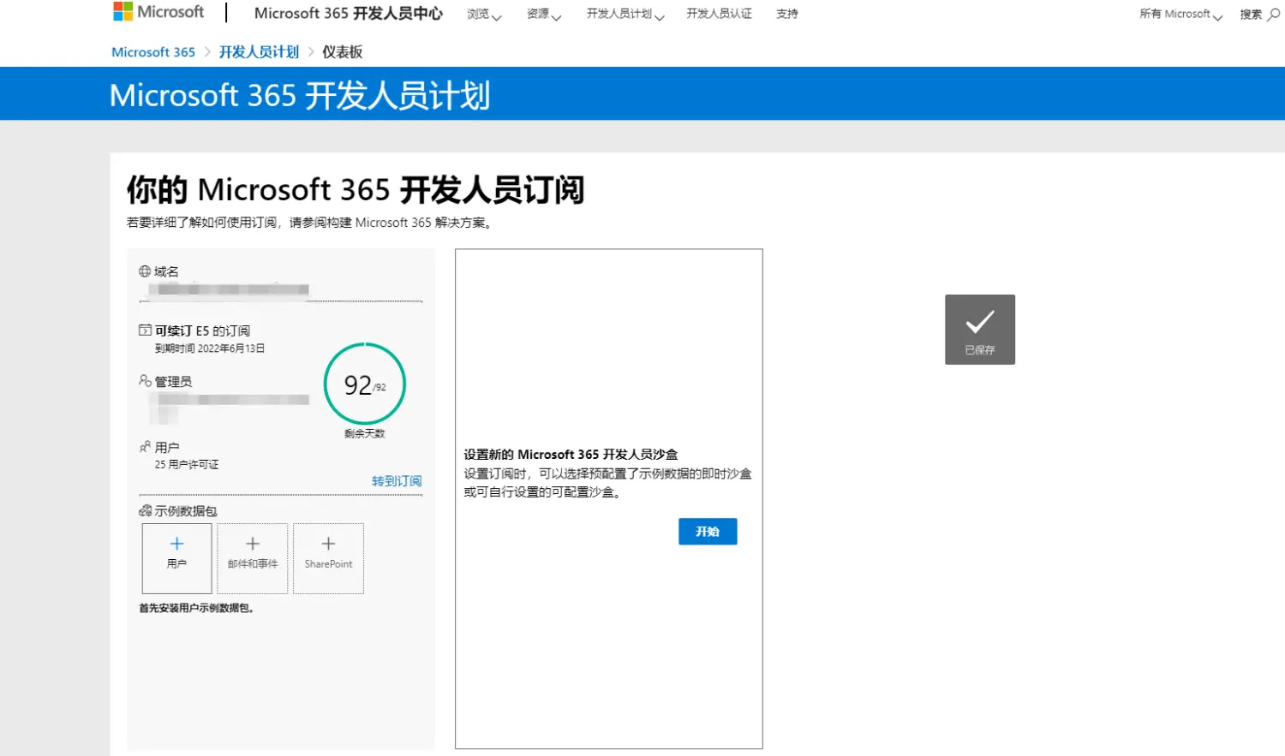1285x756 pixels.
Task: Click the E5 subscription calendar icon
Action: pos(145,330)
